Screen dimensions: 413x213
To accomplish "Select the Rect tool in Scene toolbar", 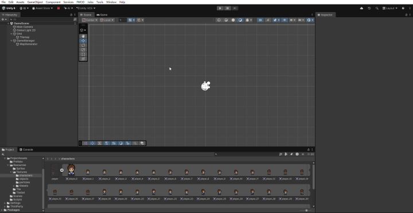I will pos(83,54).
